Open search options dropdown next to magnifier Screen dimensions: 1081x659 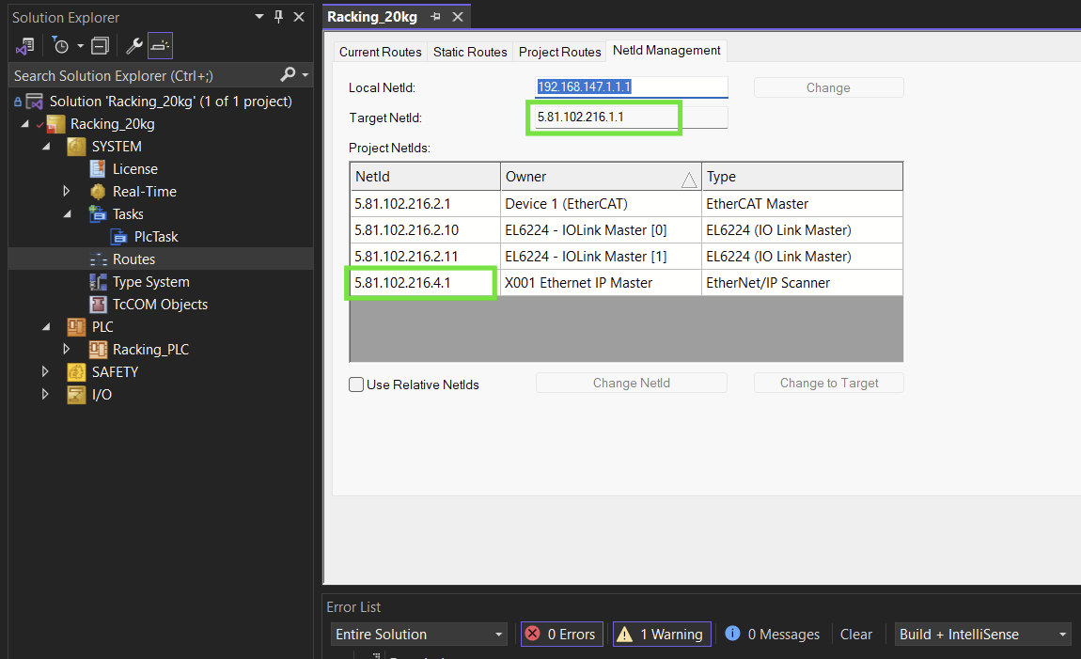(x=305, y=74)
